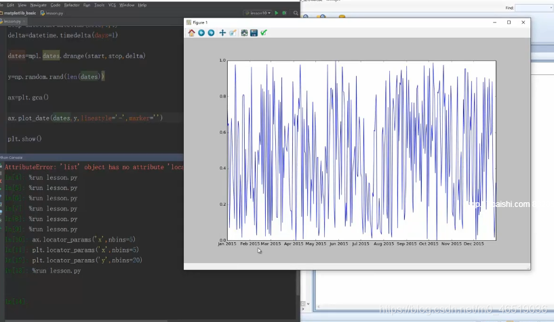Click In[11] plt.locator_params 'x' line
The image size is (554, 322).
point(72,250)
